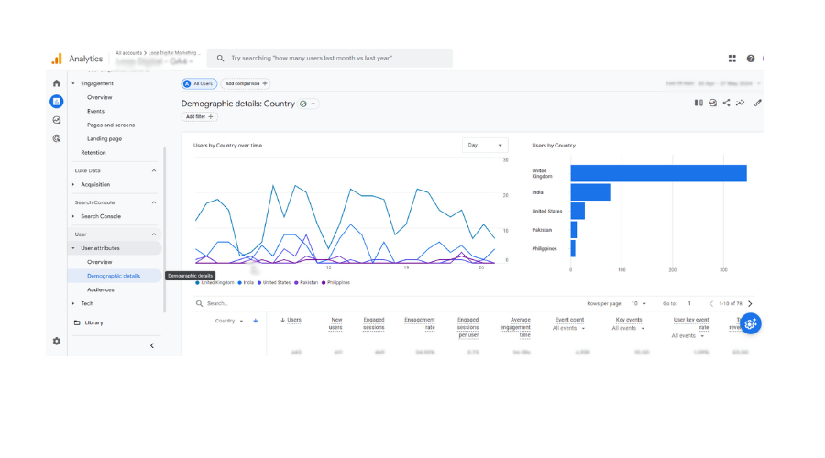Share this report
Viewport: 825px width, 458px height.
pos(726,104)
